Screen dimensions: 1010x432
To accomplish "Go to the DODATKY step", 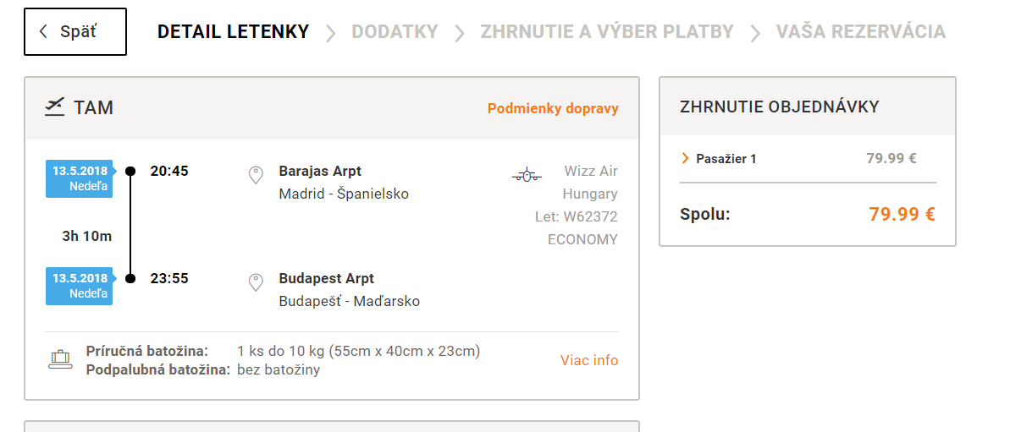I will pos(395,31).
